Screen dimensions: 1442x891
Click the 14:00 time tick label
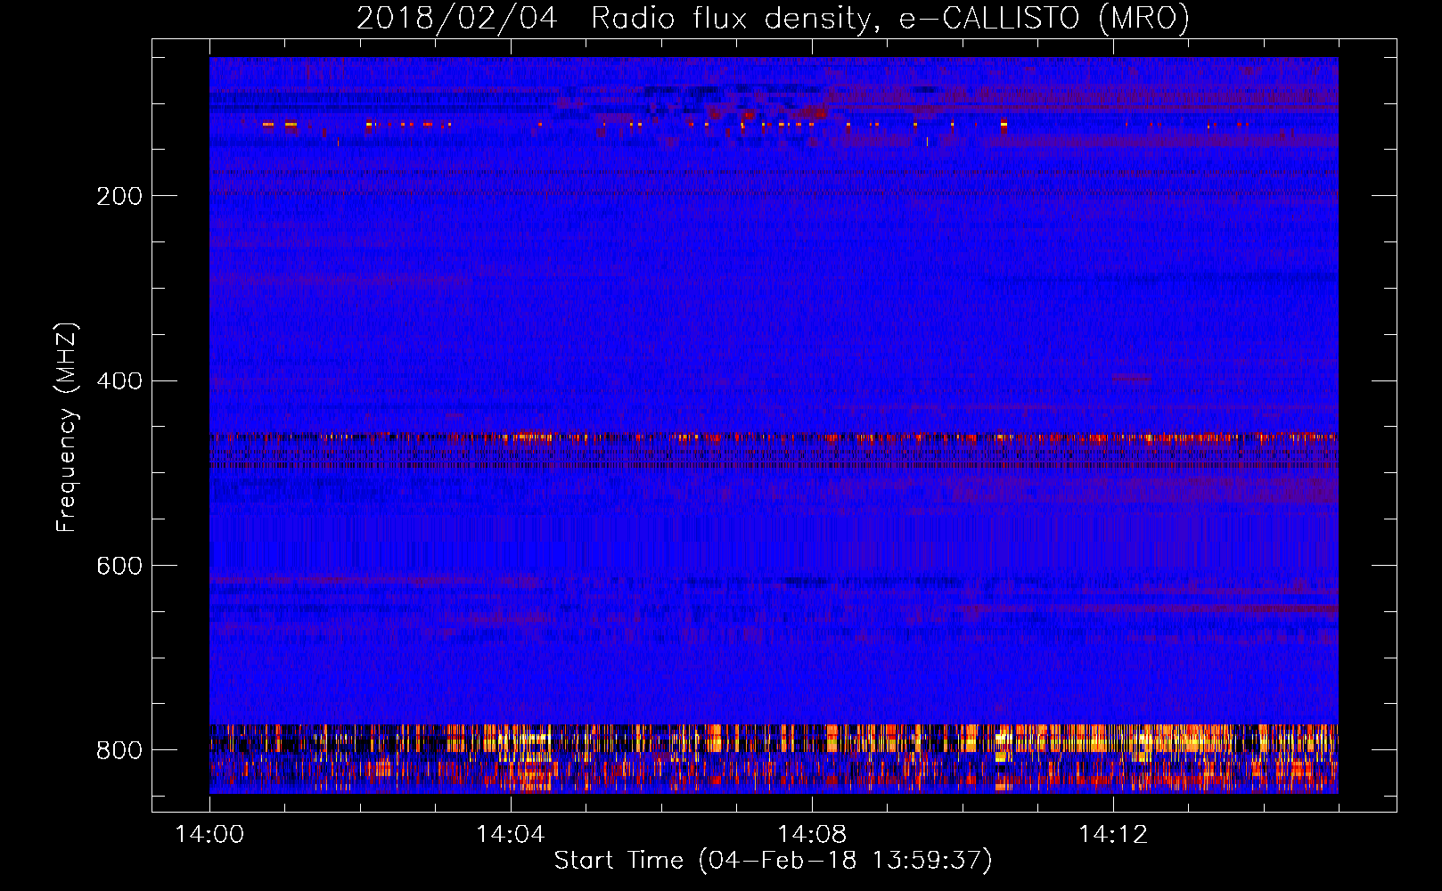tap(209, 835)
